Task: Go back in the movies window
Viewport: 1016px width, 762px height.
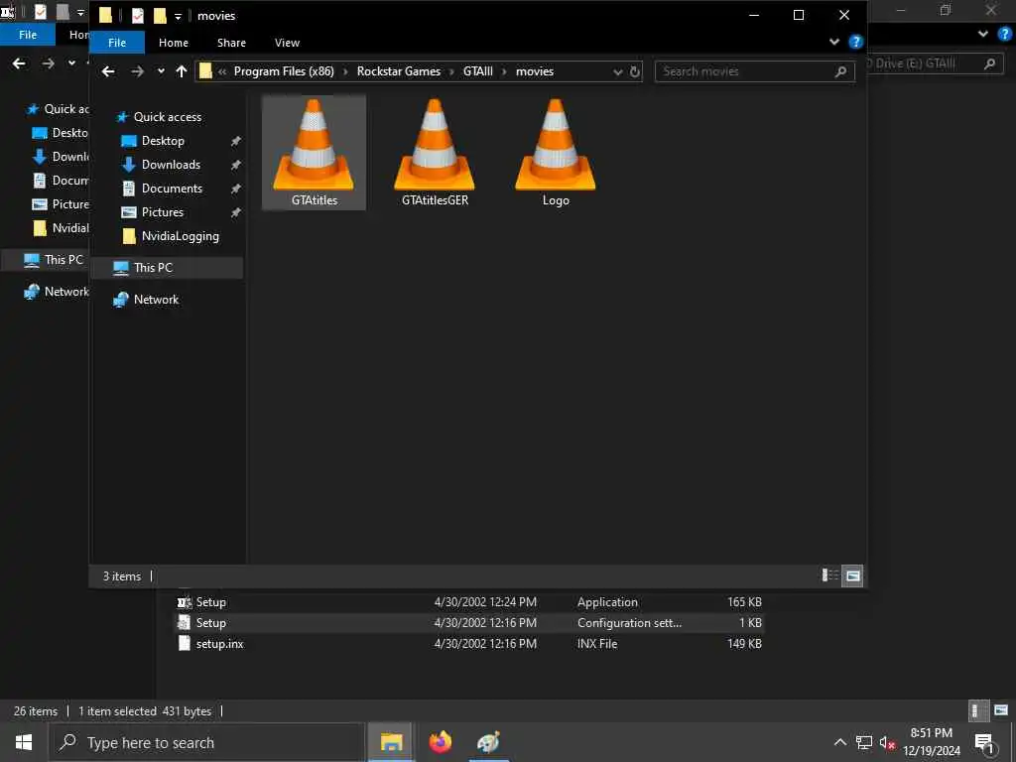Action: tap(108, 71)
